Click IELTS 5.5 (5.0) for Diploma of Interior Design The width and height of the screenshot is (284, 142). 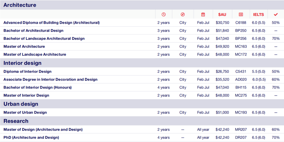click(258, 71)
